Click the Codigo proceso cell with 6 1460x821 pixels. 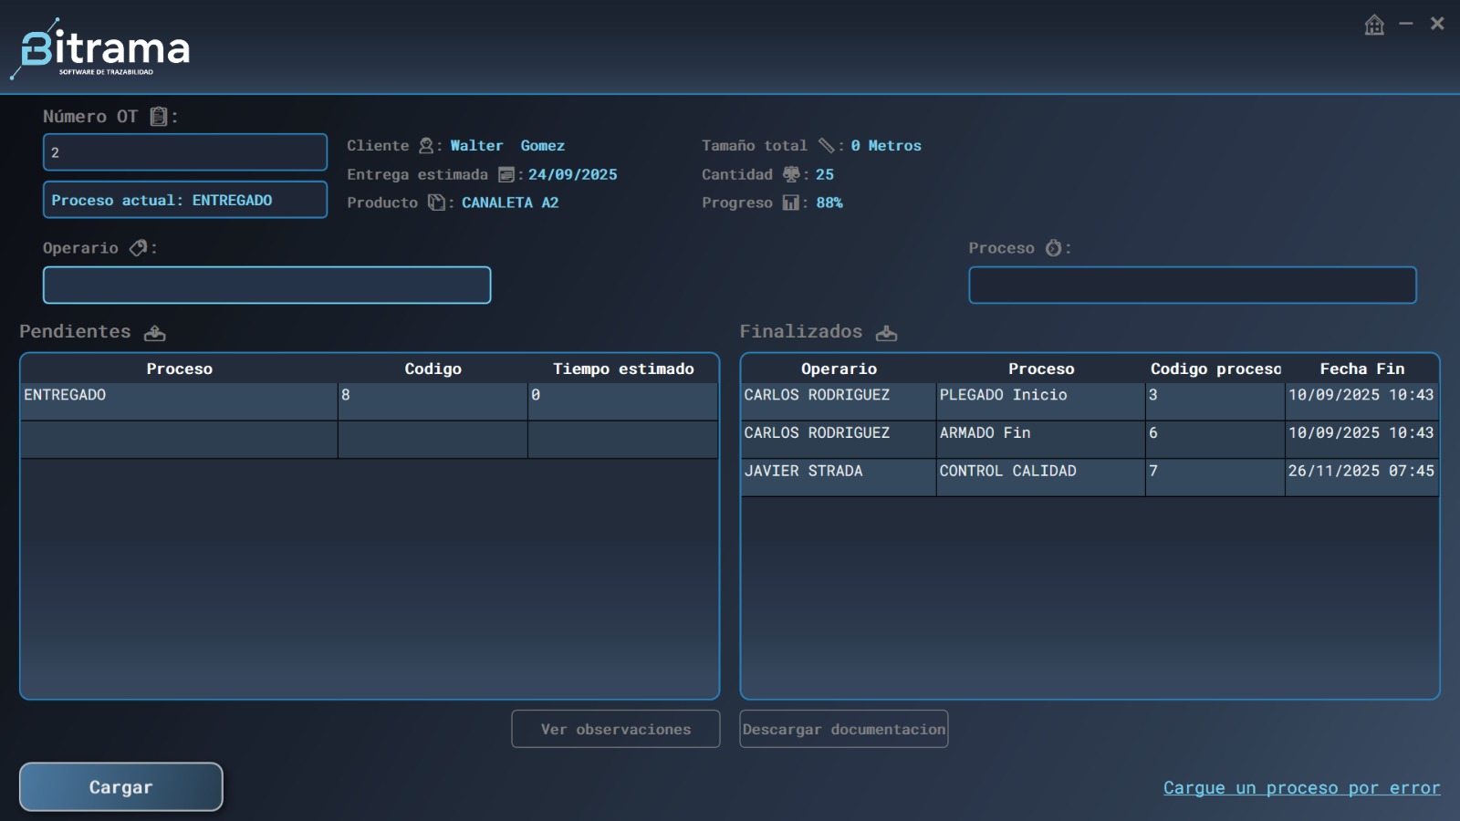click(1215, 440)
